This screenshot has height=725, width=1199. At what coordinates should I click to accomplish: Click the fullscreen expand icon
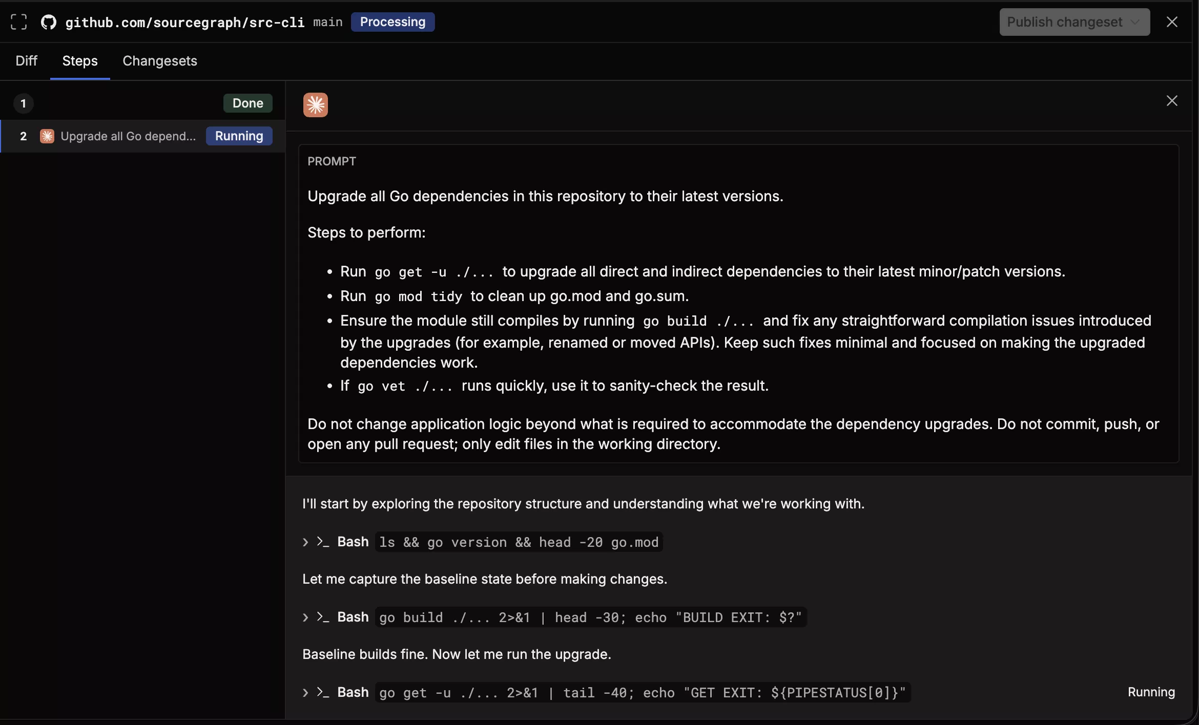(x=19, y=22)
